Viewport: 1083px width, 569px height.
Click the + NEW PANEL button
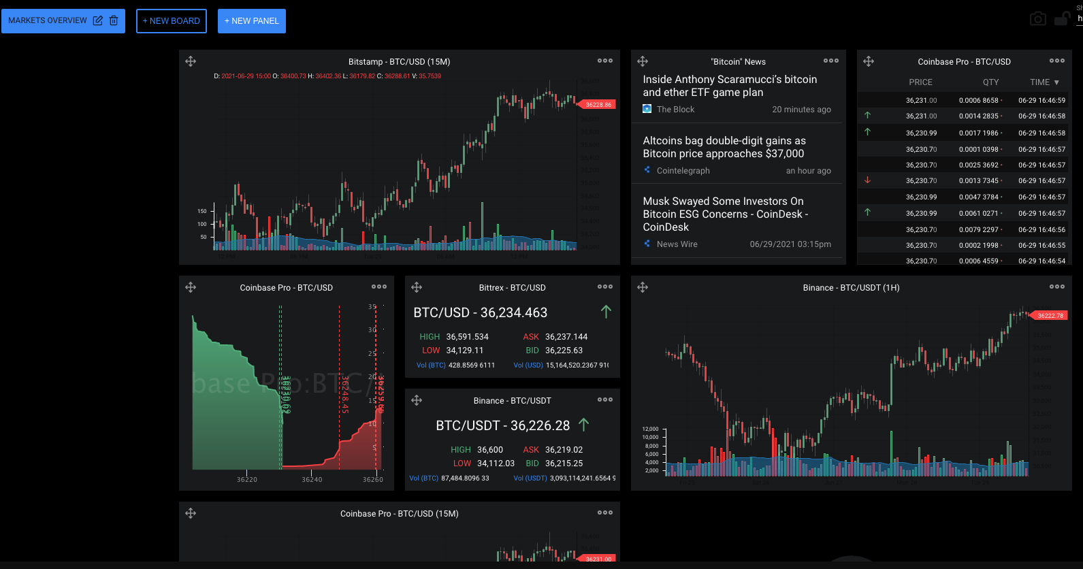point(252,21)
